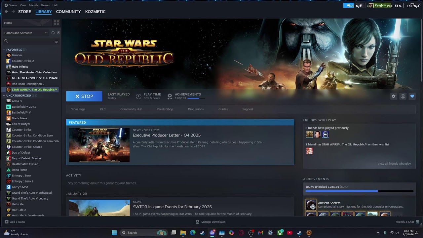Open the Friends menu
The image size is (423, 238).
(x=33, y=5)
